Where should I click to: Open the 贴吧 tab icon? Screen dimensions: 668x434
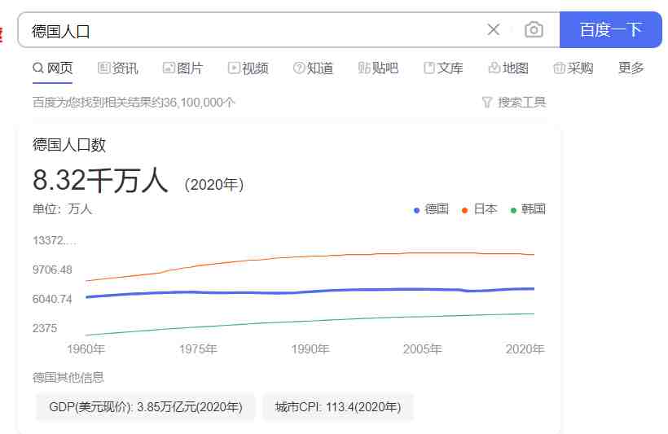(x=364, y=68)
